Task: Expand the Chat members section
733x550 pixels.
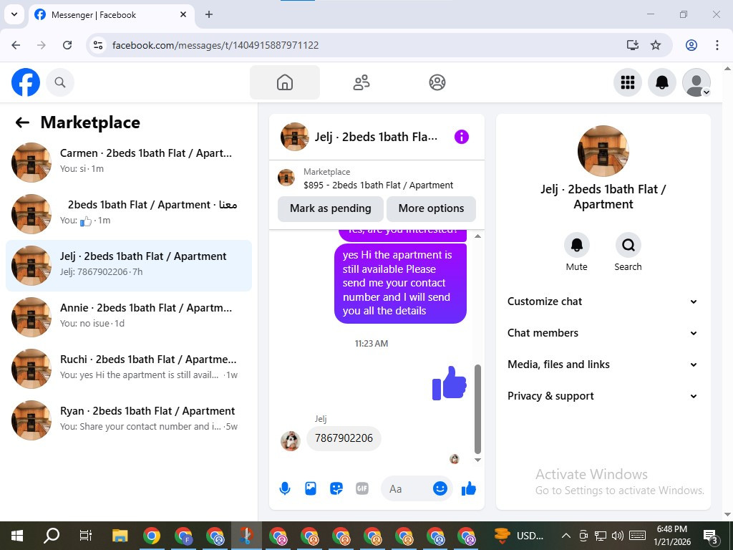Action: [603, 333]
